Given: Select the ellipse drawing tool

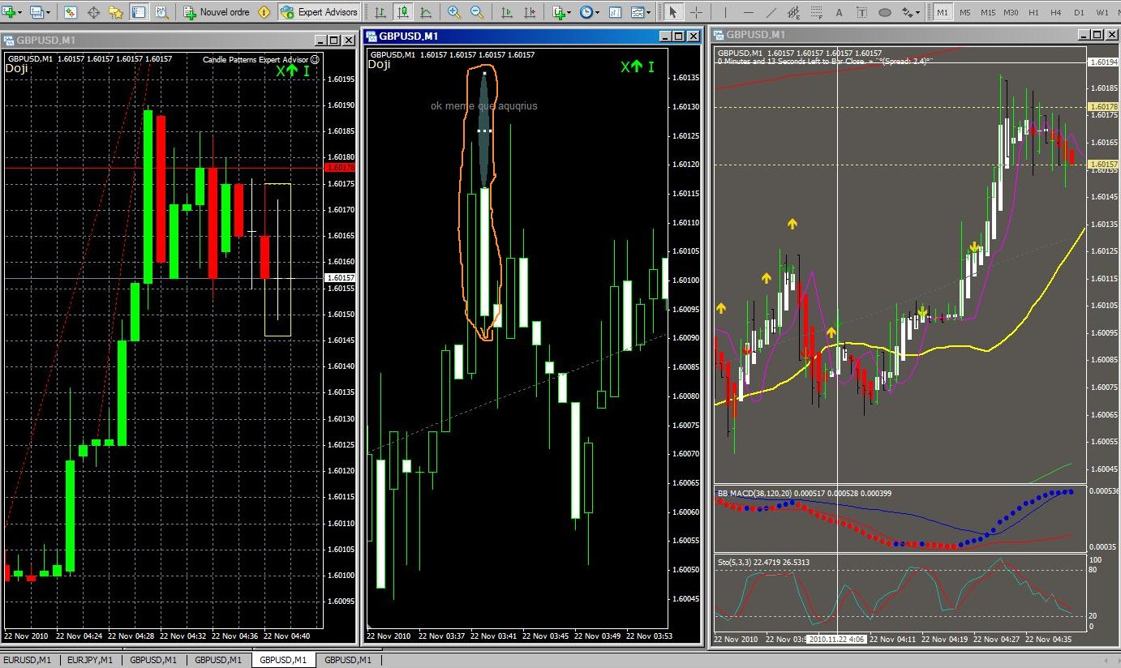Looking at the screenshot, I should 886,12.
